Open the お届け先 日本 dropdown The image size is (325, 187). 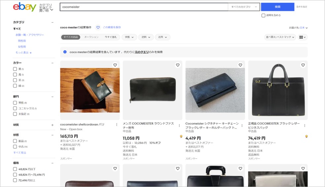point(298,28)
